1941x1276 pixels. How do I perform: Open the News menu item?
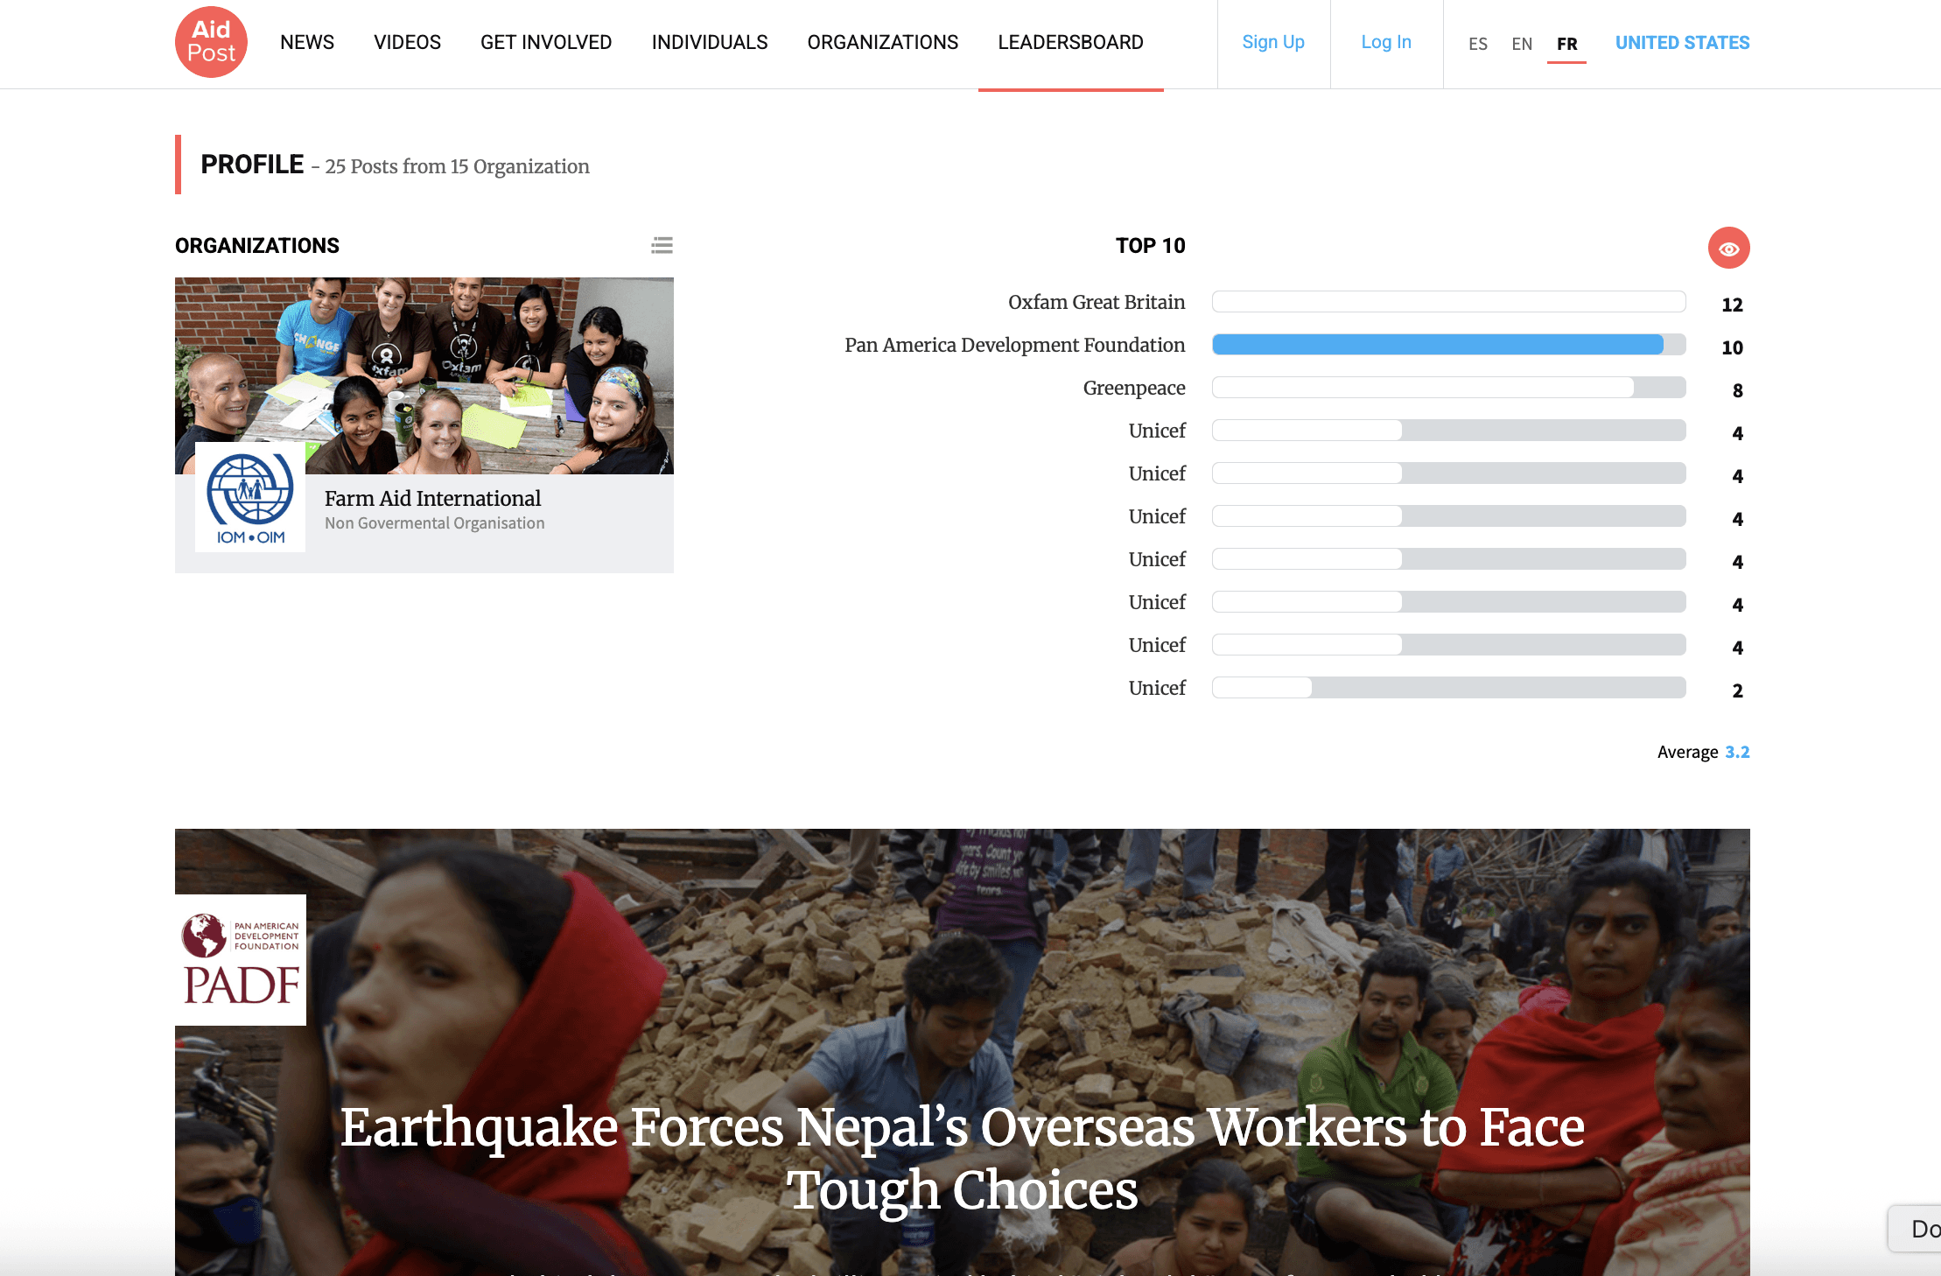pyautogui.click(x=307, y=42)
